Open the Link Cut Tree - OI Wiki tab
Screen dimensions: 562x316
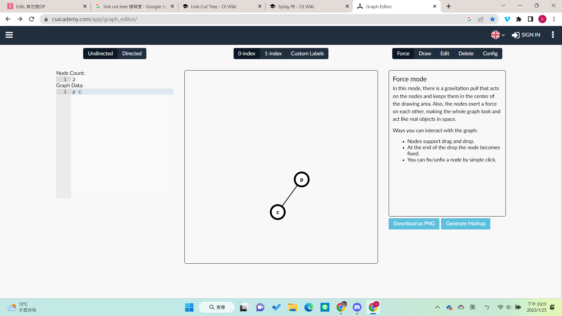coord(213,6)
